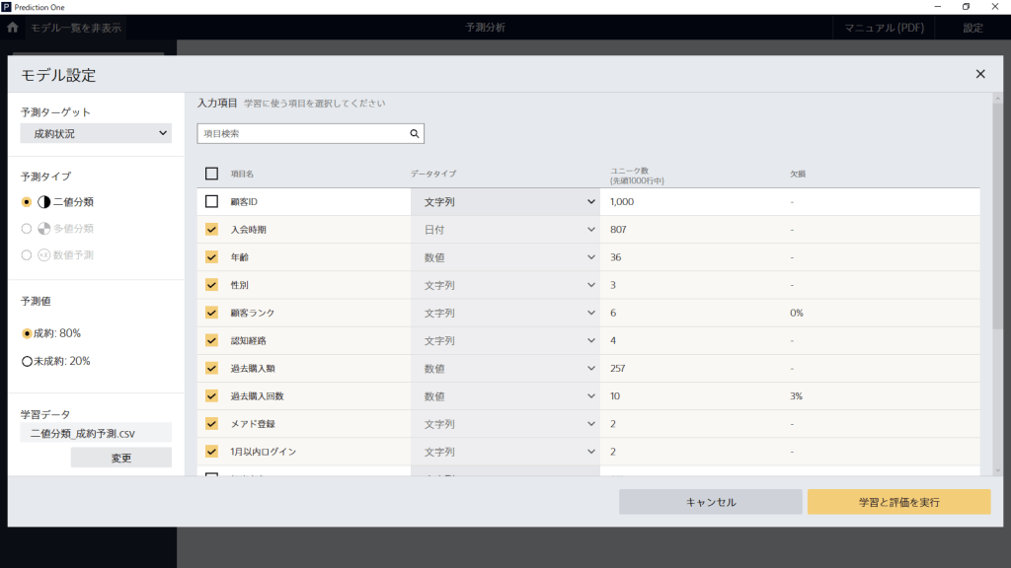Screen dimensions: 1011x568
Task: Uncheck the 1月以内ログイン checkbox
Action: tap(211, 451)
